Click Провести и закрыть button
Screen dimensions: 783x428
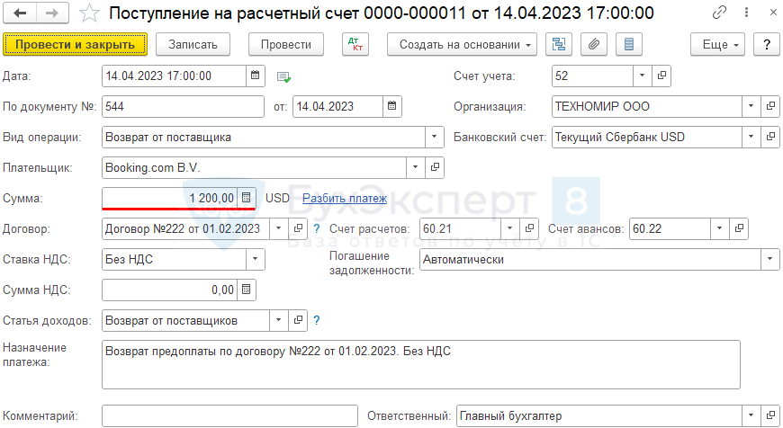(75, 44)
